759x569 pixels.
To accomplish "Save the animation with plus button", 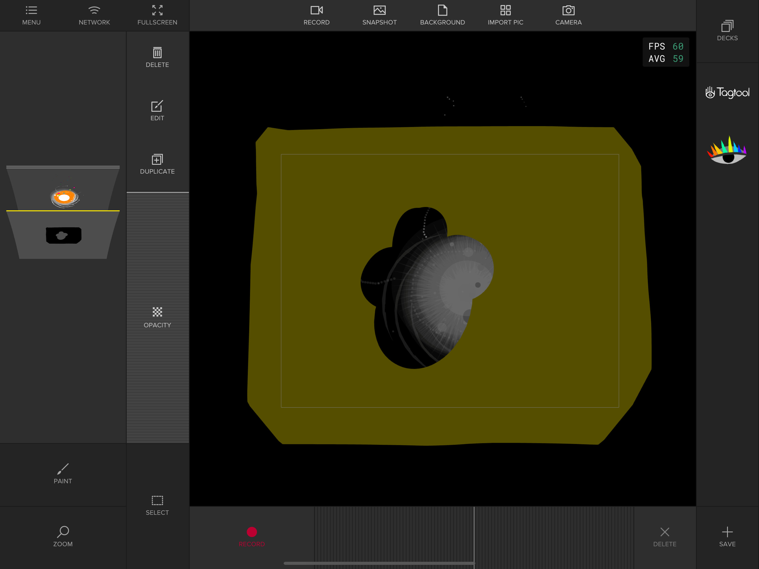I will point(727,537).
